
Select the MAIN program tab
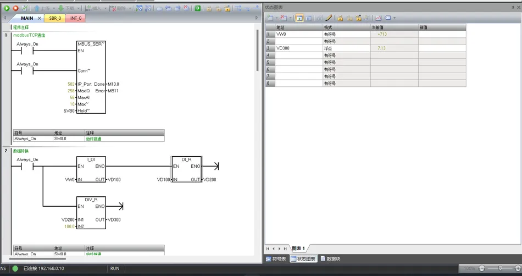click(27, 18)
